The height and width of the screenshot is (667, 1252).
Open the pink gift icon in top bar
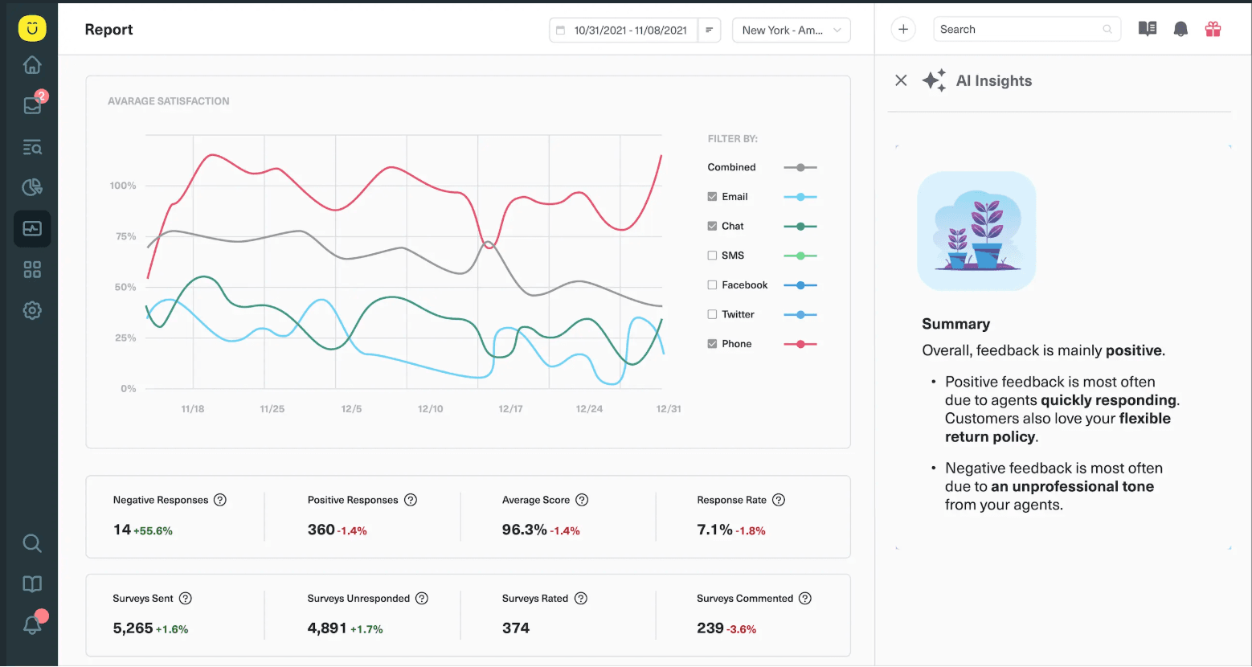[x=1213, y=28]
